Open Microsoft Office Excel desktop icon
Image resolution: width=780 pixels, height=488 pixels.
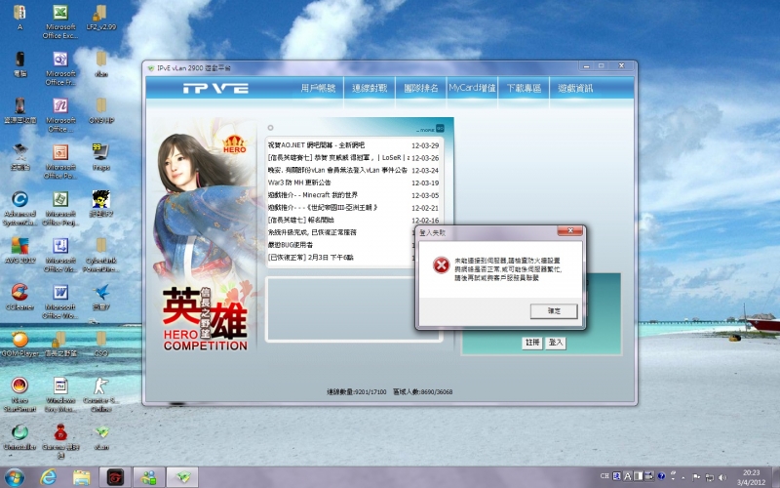(x=60, y=21)
